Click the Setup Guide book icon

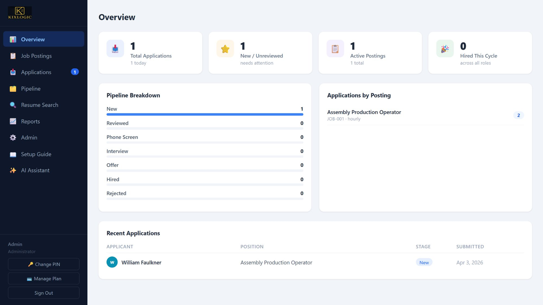coord(13,154)
